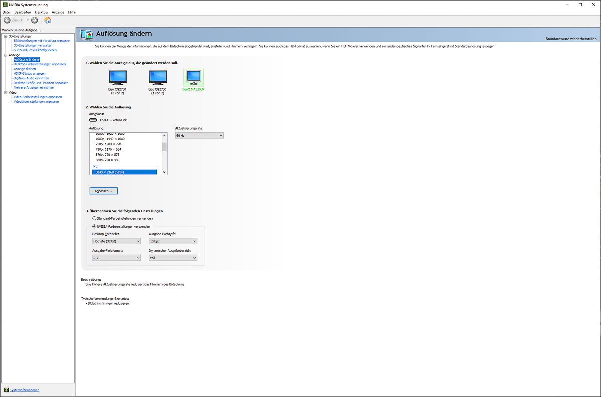Click the Zurück back arrow icon
The image size is (601, 397).
click(7, 20)
